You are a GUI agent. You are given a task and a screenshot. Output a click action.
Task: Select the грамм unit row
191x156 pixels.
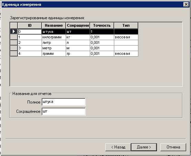tap(78, 53)
